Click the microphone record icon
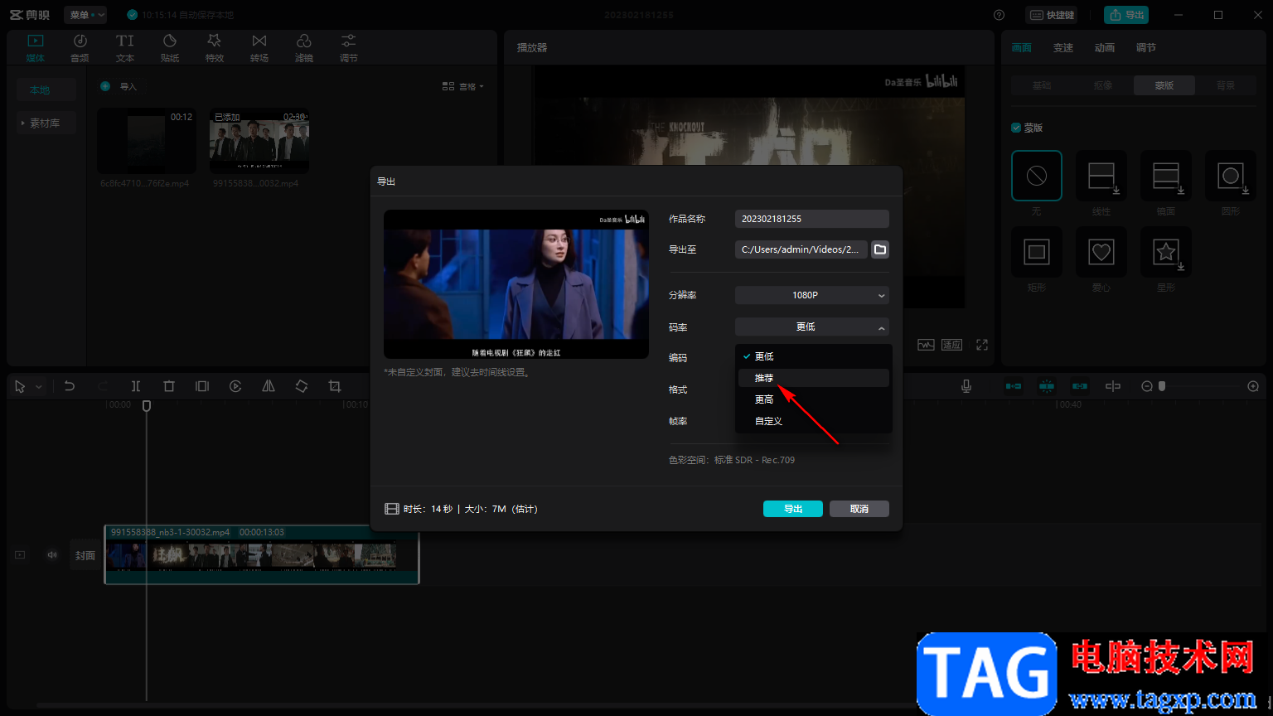Image resolution: width=1273 pixels, height=716 pixels. [x=966, y=386]
